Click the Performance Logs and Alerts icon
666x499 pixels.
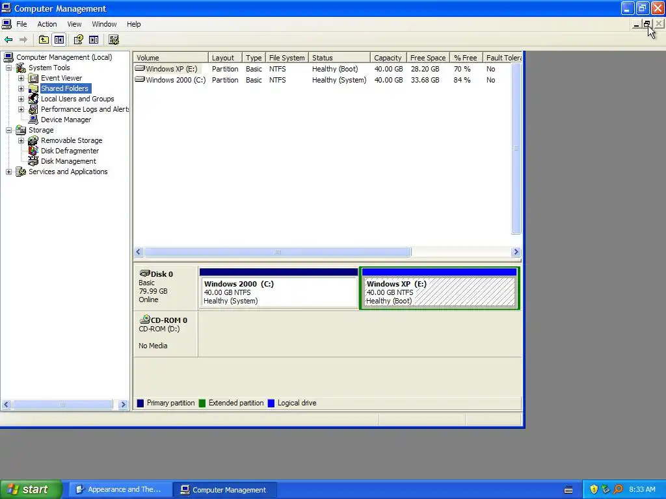pyautogui.click(x=33, y=109)
